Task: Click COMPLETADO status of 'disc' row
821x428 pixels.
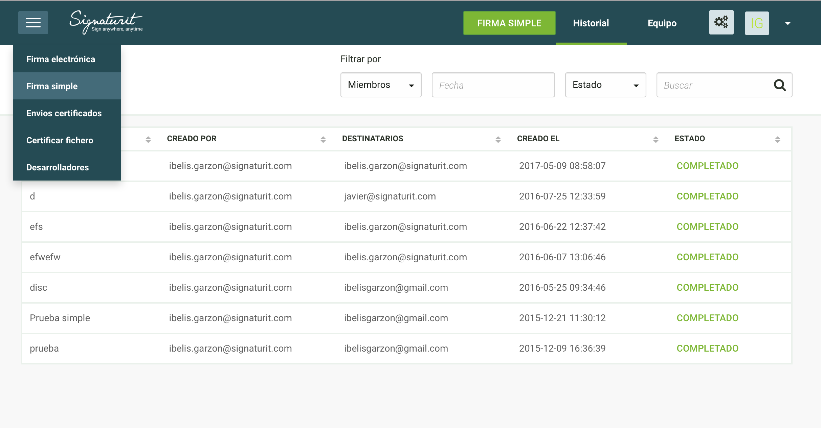Action: [707, 288]
